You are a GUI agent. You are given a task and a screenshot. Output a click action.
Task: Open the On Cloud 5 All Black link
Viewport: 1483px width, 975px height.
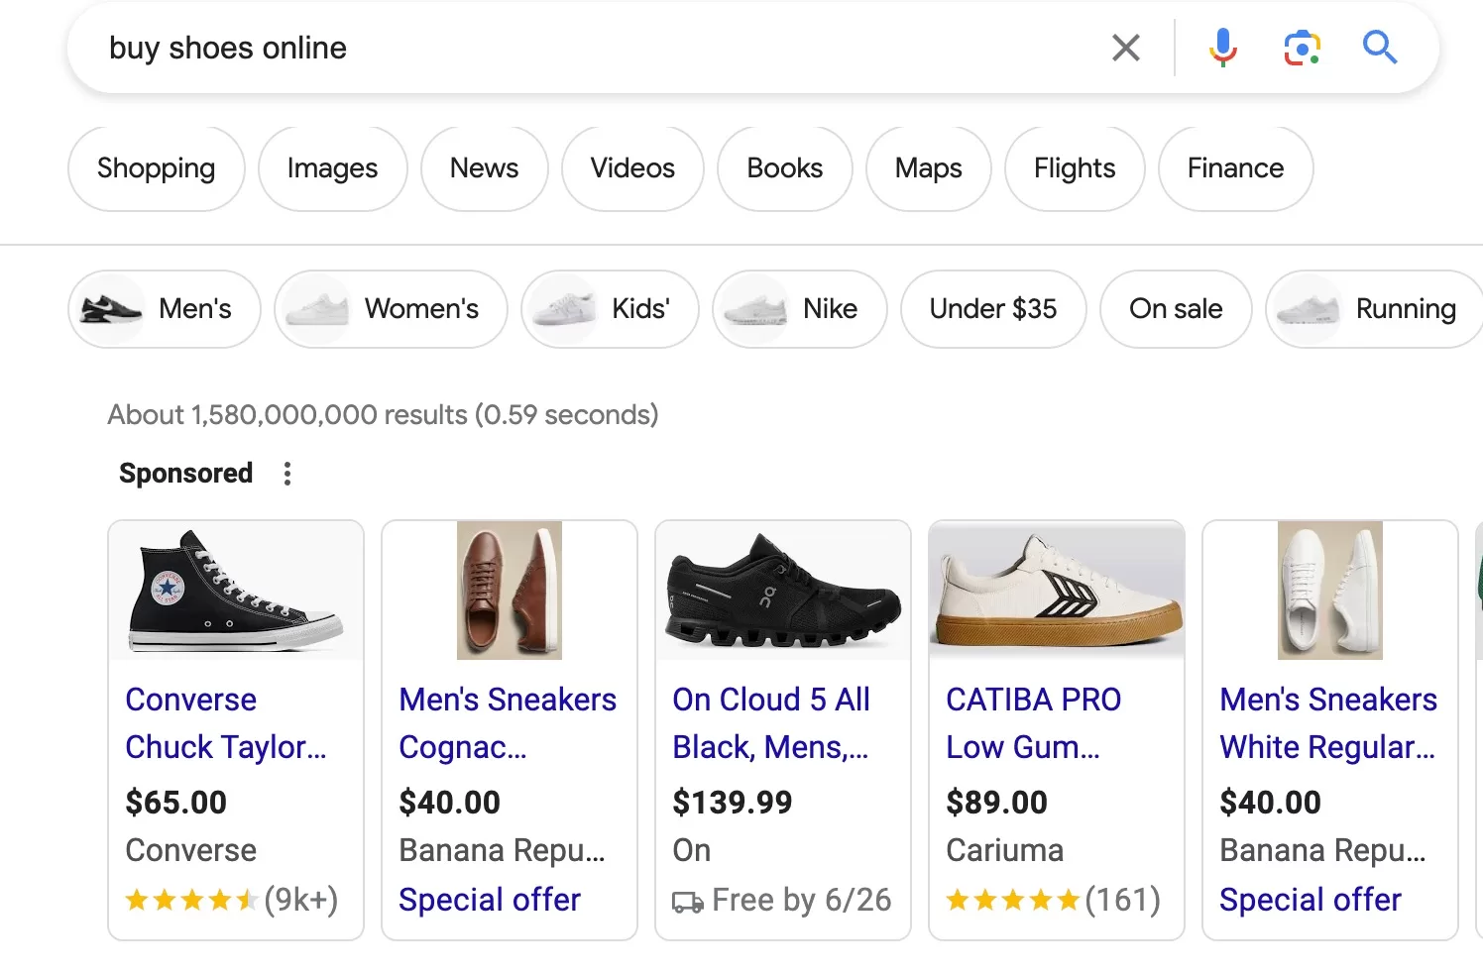click(x=771, y=723)
